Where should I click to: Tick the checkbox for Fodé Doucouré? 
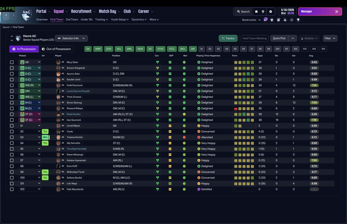point(12,85)
